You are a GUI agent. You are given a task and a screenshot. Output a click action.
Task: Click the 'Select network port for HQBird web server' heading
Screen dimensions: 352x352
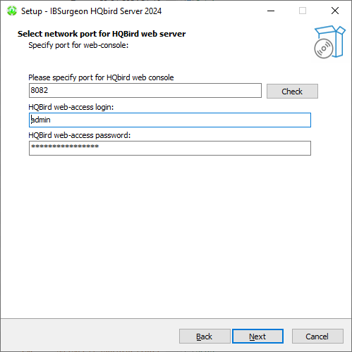point(102,34)
